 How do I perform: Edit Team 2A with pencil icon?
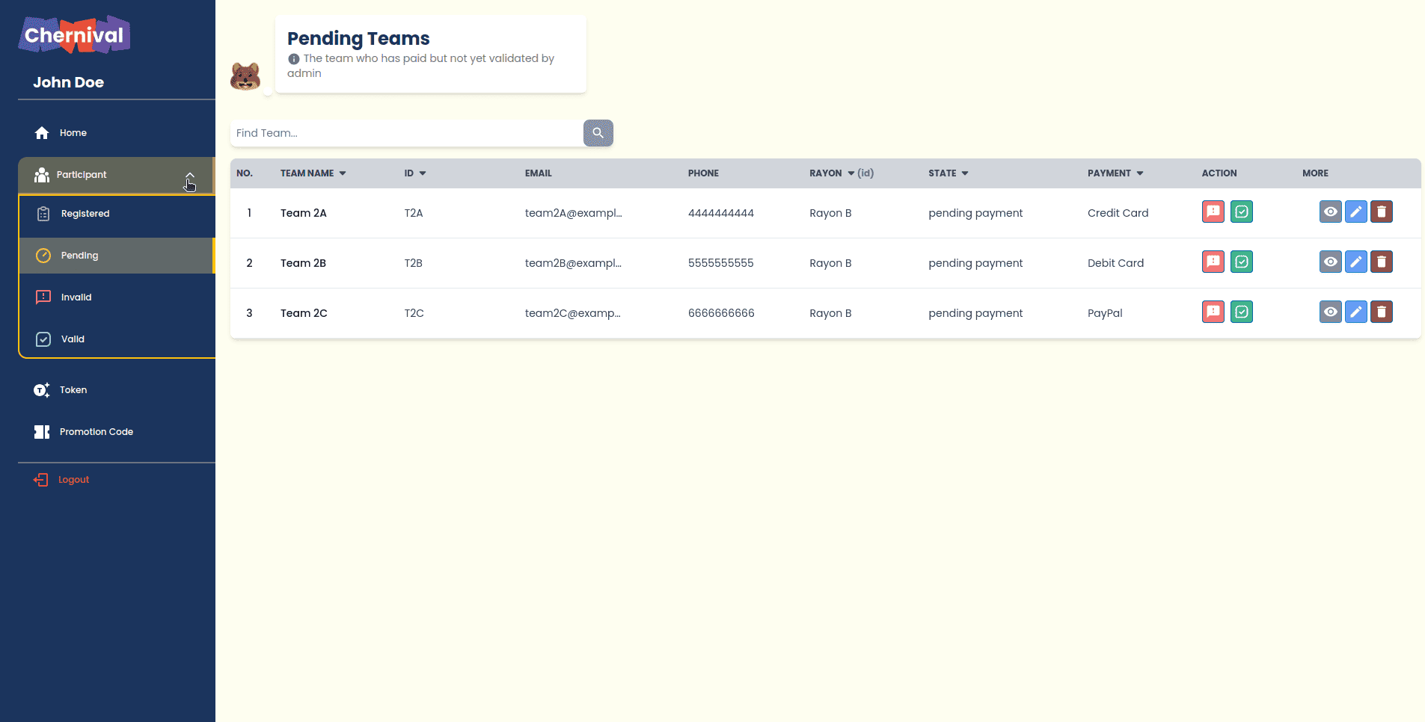tap(1355, 212)
